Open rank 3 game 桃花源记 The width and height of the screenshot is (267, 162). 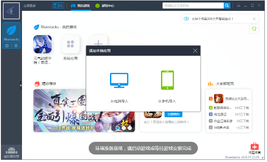click(229, 115)
